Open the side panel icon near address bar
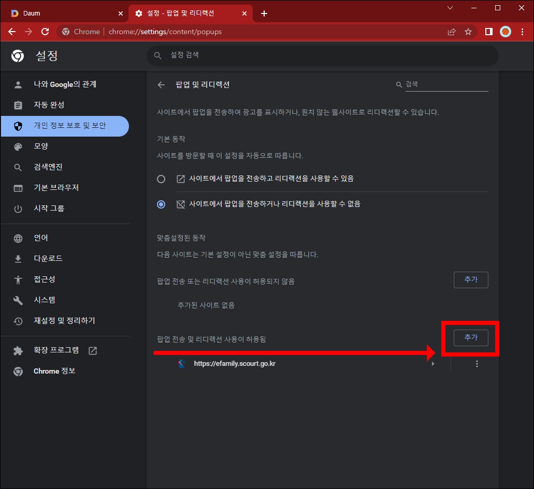 coord(487,32)
